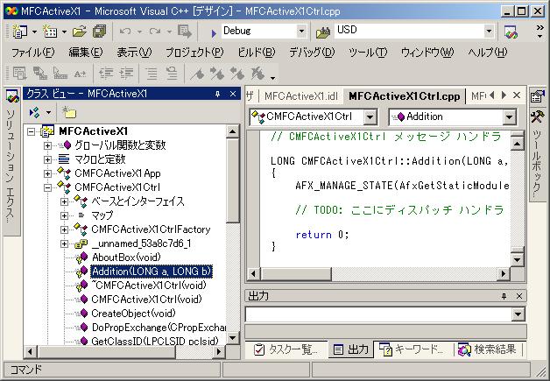Click the Save All toolbar icon

coord(100,32)
